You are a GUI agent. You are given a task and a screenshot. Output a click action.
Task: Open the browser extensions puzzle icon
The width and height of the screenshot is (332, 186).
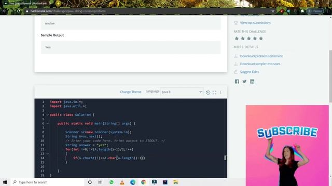302,11
